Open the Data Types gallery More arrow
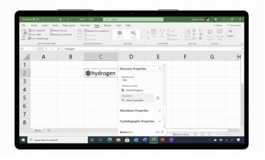This screenshot has height=160, width=265. [142, 38]
